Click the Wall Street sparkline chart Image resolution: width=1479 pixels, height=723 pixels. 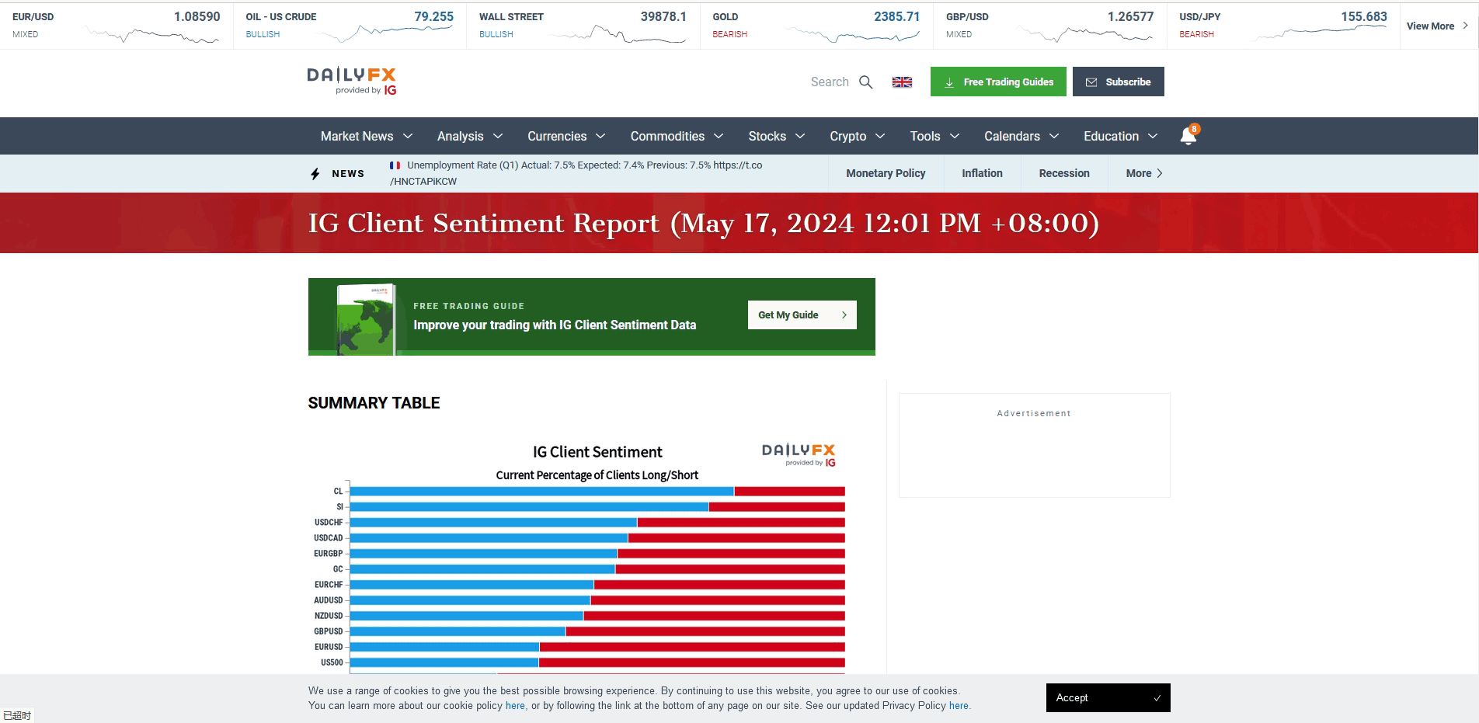click(619, 34)
